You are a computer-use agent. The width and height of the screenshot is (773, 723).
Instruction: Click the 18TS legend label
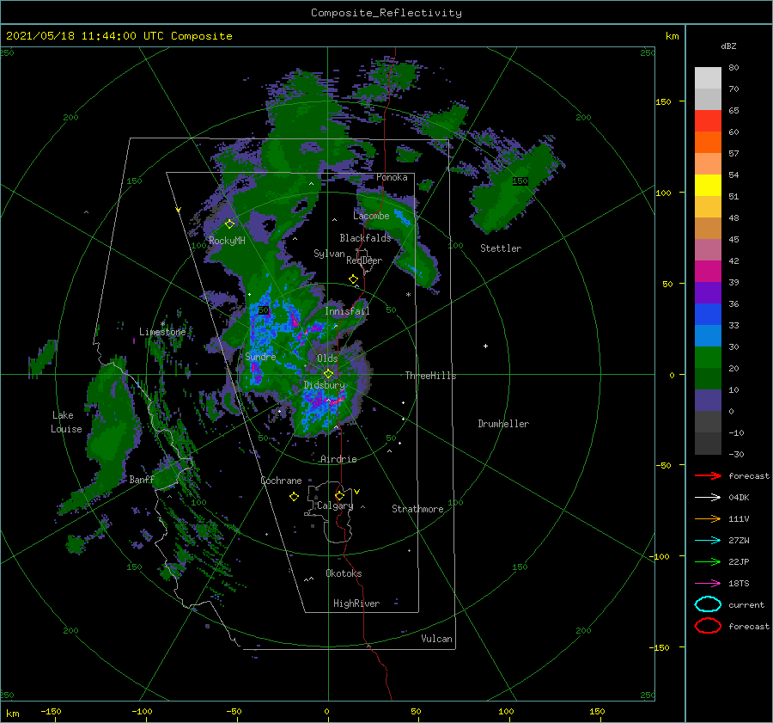coord(739,584)
